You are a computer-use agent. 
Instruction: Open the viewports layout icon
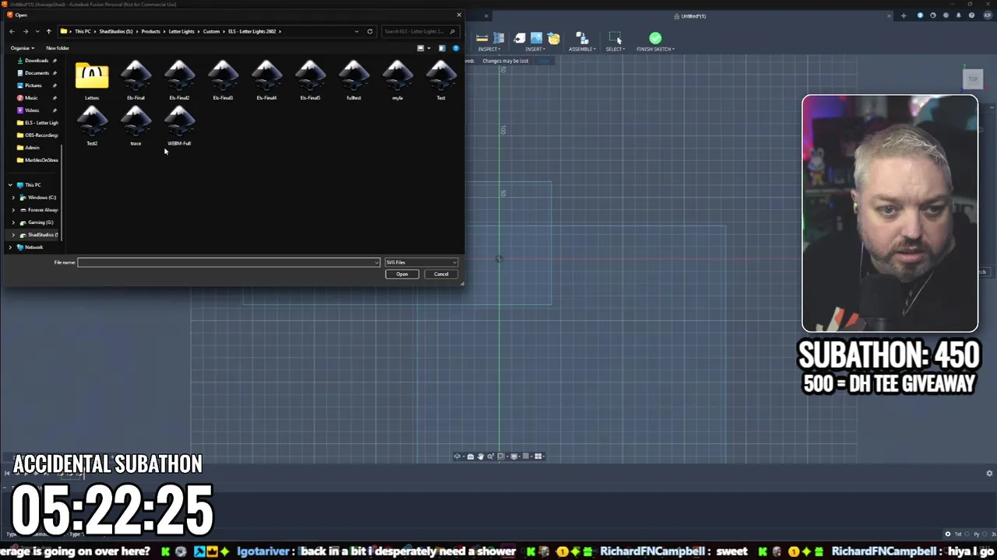pos(538,457)
